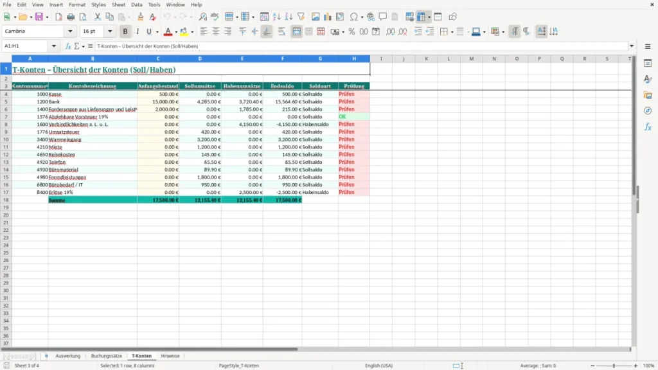Switch to the Auswertung sheet tab

click(x=68, y=356)
